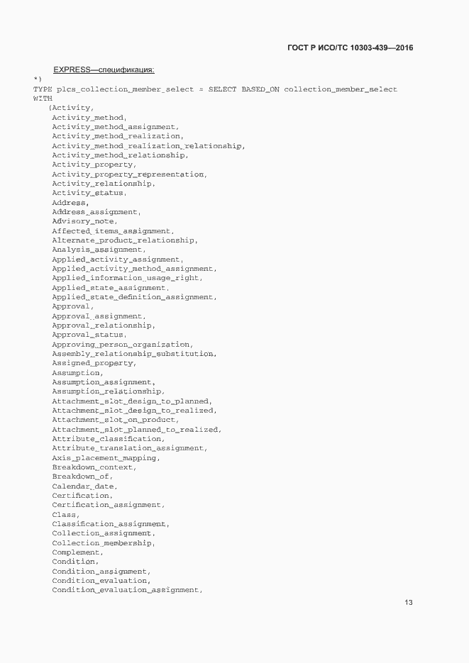Viewport: 469px width, 663px height.
Task: Select the Activity_method_assignment entry
Action: pyautogui.click(x=116, y=127)
